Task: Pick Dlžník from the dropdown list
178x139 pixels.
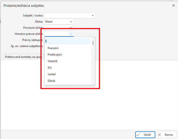Action: click(x=51, y=81)
